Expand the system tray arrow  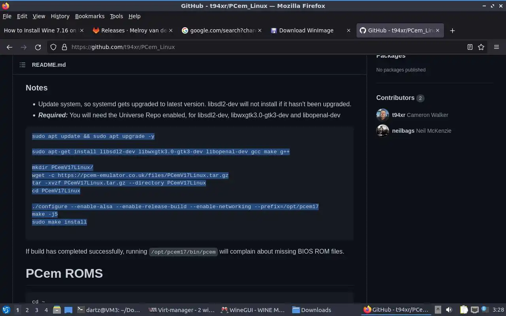point(438,310)
